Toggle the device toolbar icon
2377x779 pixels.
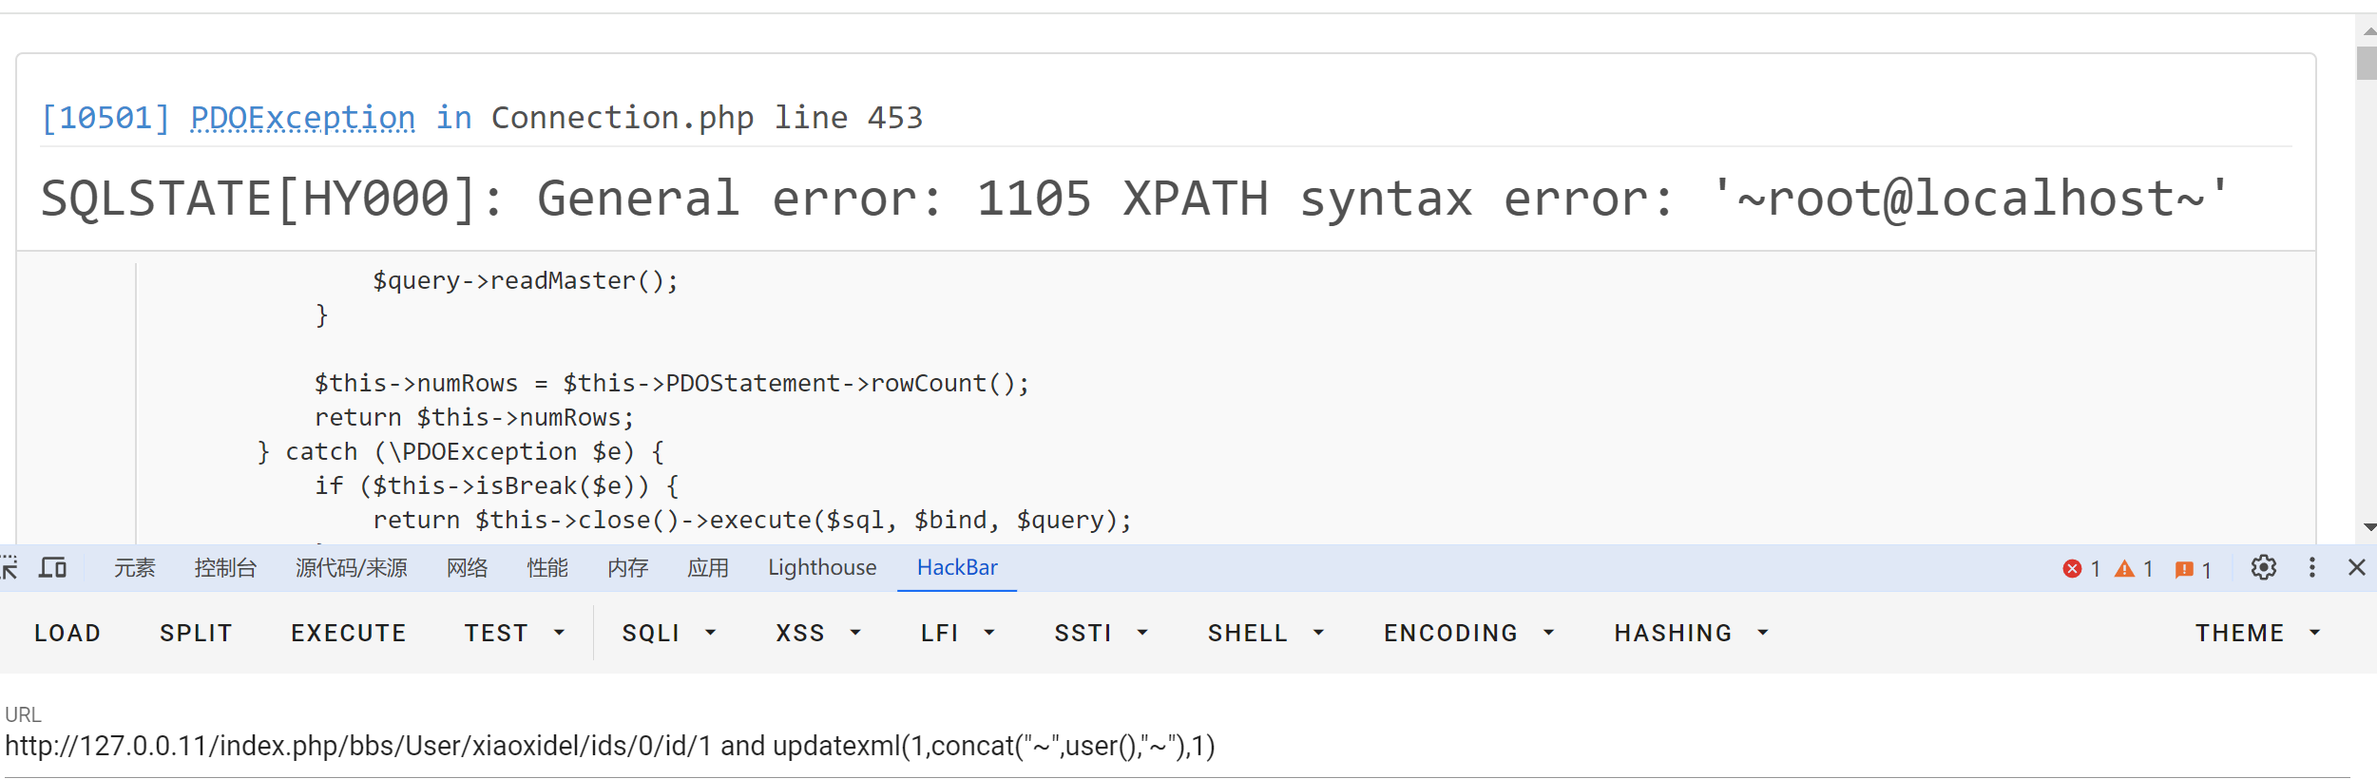pyautogui.click(x=53, y=568)
